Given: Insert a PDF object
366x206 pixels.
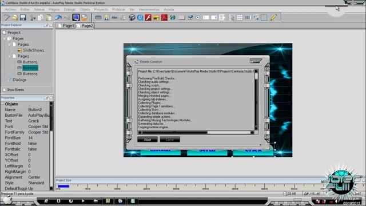Looking at the screenshot, I should (x=164, y=18).
